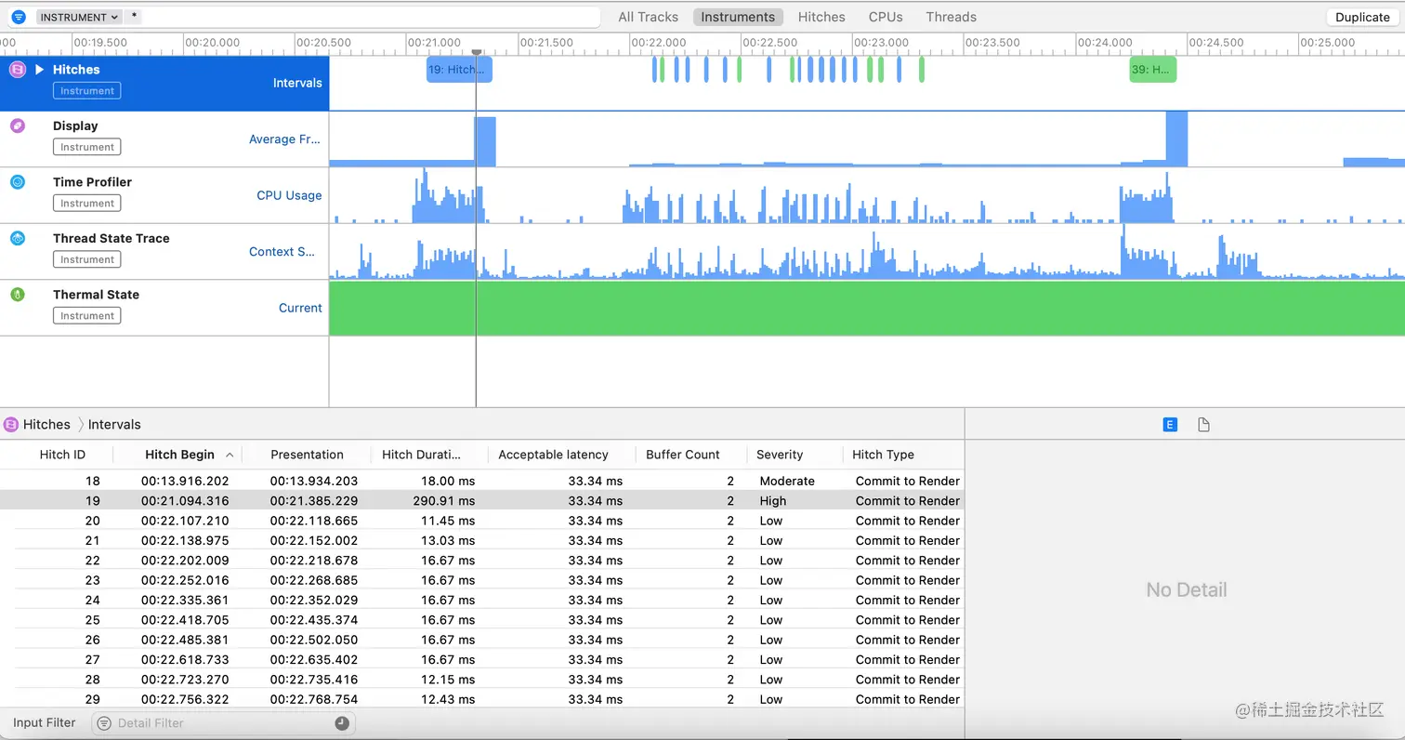Select hitch row 18 with Moderate severity
Image resolution: width=1405 pixels, height=740 pixels.
click(482, 481)
